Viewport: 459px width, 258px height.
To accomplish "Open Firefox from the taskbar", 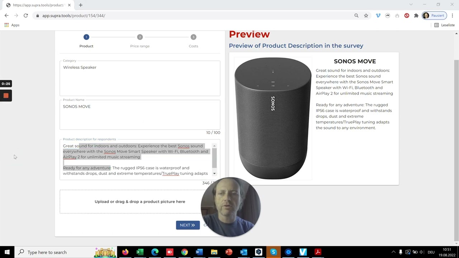I will pos(125,252).
